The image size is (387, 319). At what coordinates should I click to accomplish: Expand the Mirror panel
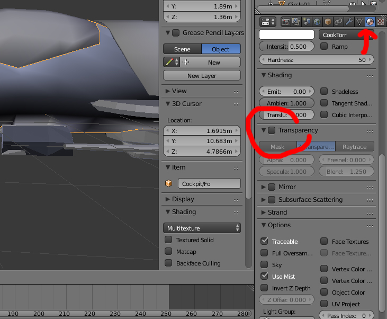click(x=263, y=187)
